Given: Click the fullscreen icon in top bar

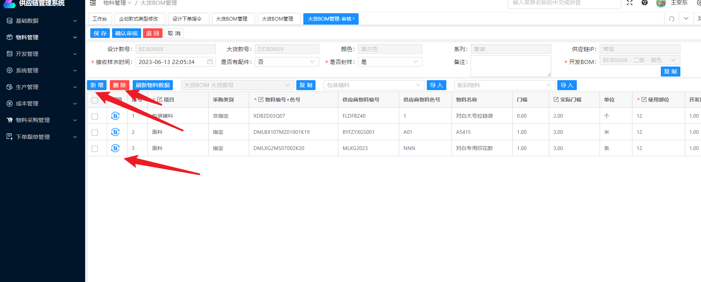Looking at the screenshot, I should [629, 3].
